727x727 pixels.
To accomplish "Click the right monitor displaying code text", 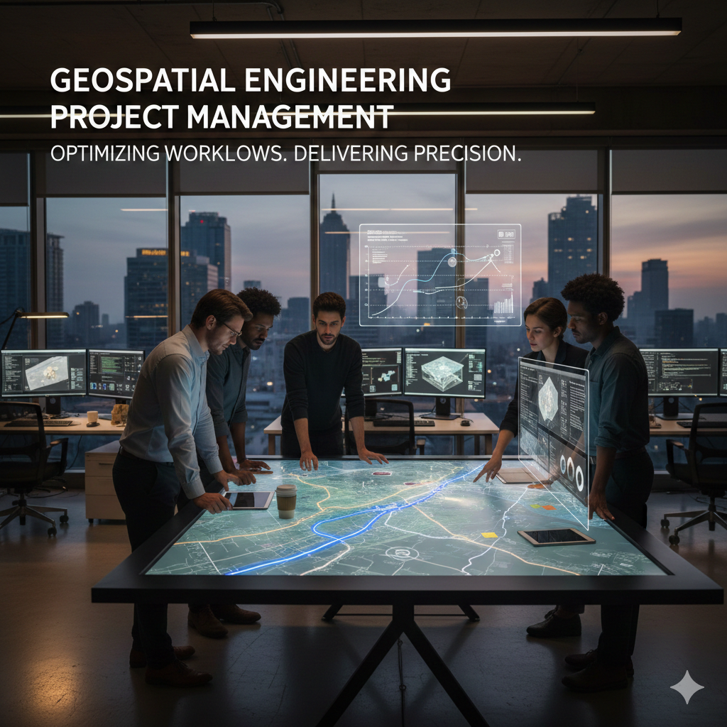I will [677, 371].
